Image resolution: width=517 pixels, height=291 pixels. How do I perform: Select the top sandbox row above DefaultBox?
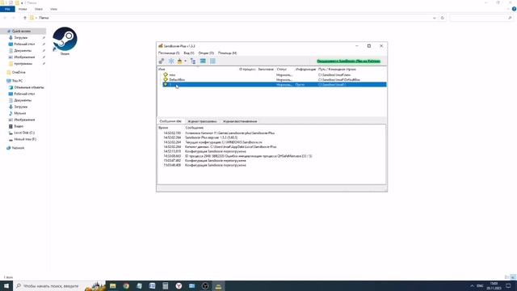coord(275,75)
